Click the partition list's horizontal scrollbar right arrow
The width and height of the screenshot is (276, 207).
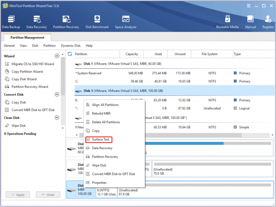(272, 135)
